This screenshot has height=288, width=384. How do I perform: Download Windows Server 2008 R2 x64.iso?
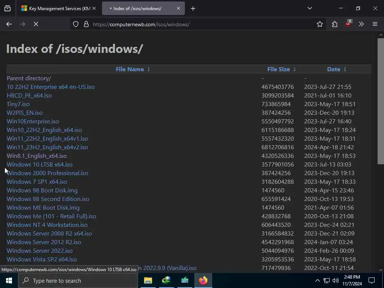tap(49, 233)
